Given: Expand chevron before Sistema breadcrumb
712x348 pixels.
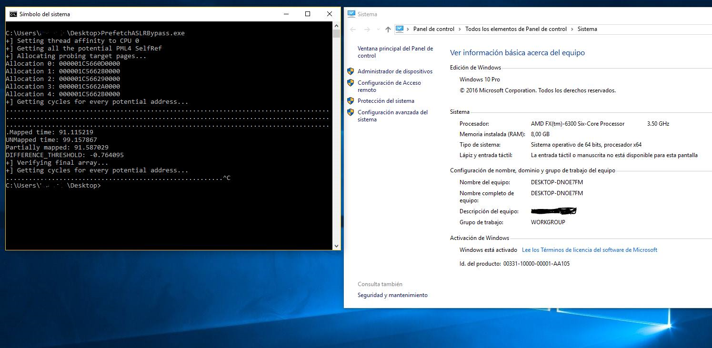Looking at the screenshot, I should pos(572,29).
